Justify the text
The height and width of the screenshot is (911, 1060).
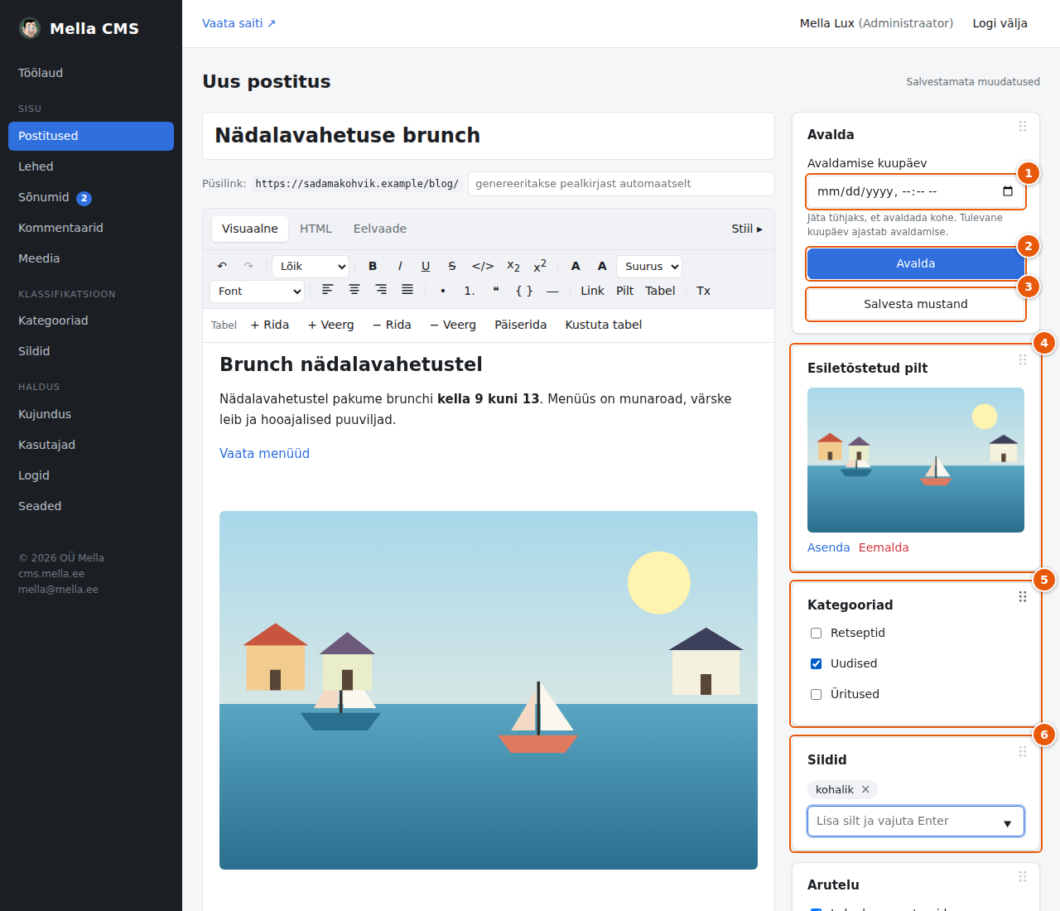point(407,290)
